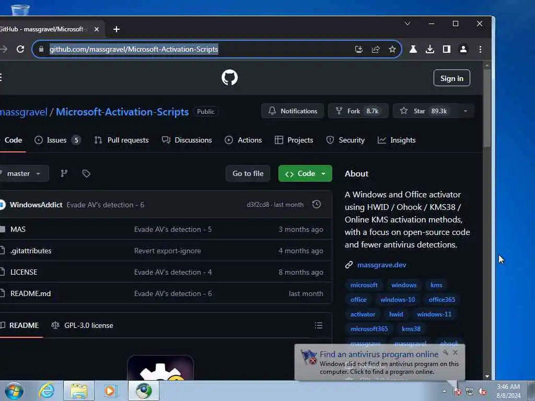Open the browser downloads icon
Image resolution: width=535 pixels, height=401 pixels.
[x=430, y=49]
